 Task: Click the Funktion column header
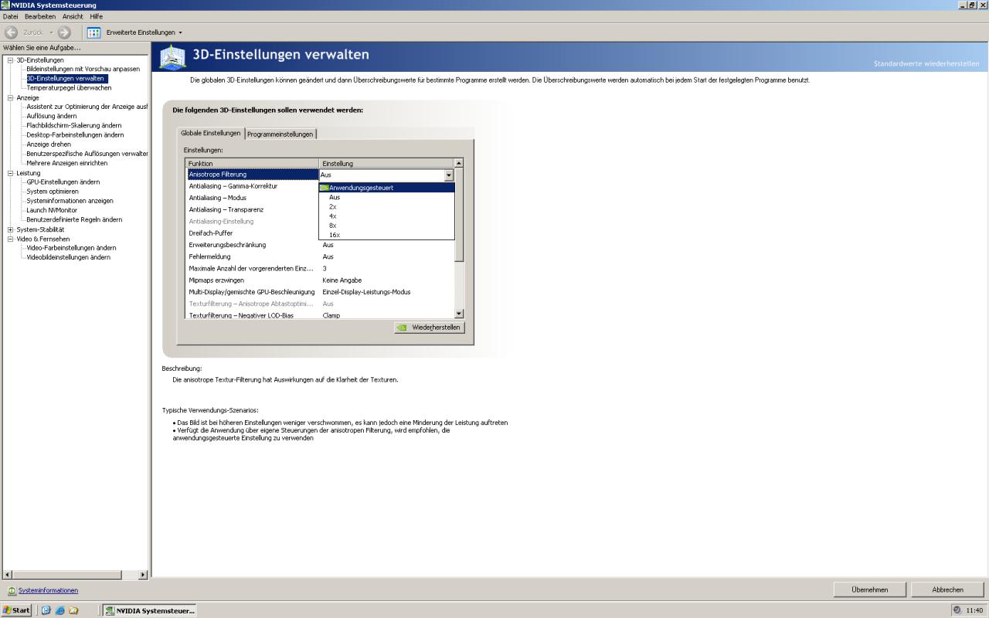[x=253, y=164]
